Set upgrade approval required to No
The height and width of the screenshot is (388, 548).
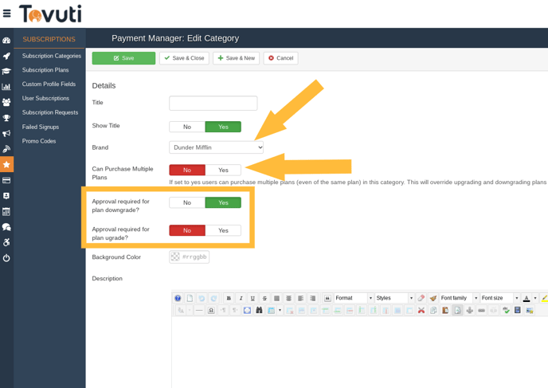[187, 230]
